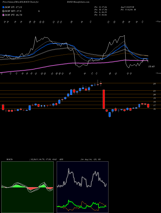
Task: Select the 'DOW ST: 17.11' legend text
Action: (x=13, y=7)
